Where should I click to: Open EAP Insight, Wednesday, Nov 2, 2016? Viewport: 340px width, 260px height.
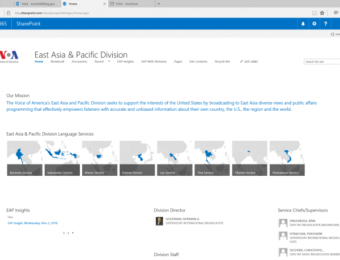[32, 223]
